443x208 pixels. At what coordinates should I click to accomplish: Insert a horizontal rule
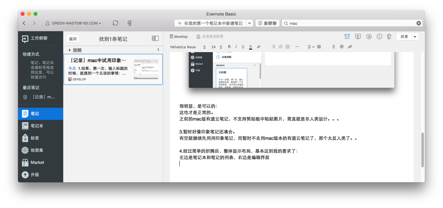pos(297,47)
